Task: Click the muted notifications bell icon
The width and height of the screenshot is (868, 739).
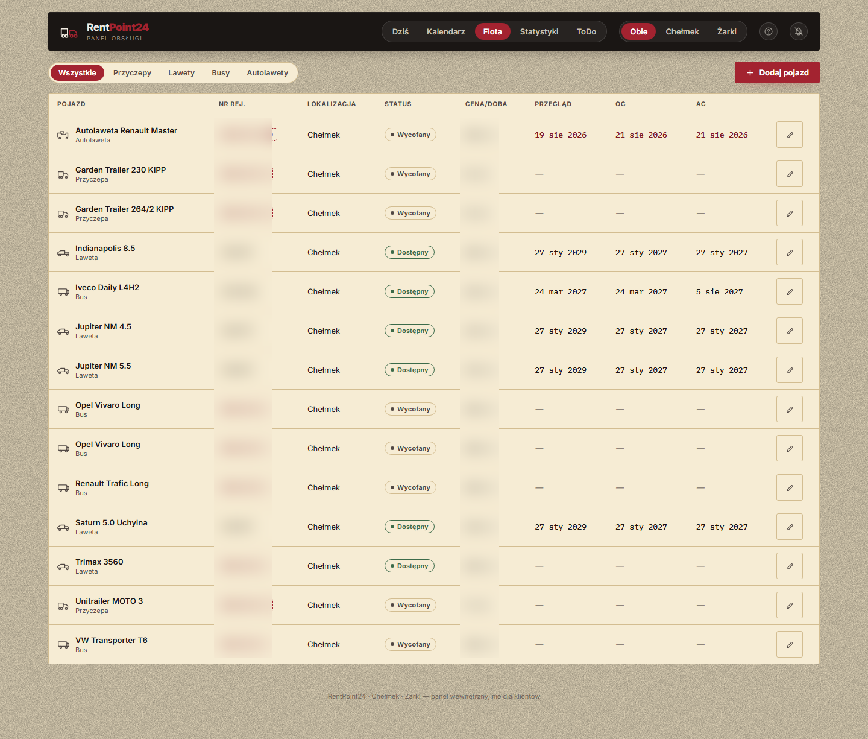Action: point(799,31)
